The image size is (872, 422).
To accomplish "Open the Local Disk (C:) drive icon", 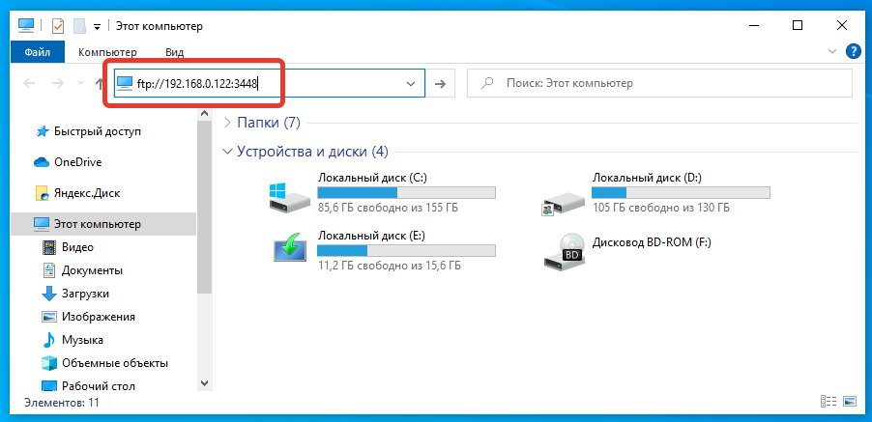I will [x=290, y=193].
